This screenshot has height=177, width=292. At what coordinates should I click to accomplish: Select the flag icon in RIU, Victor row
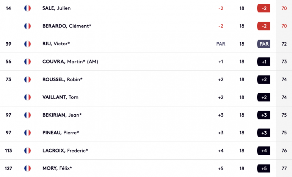[x=27, y=44]
